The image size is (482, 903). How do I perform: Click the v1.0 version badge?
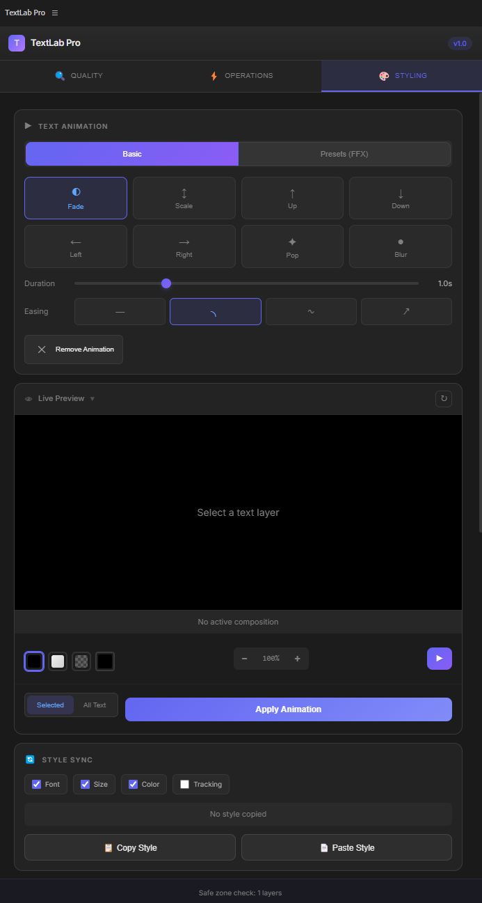tap(460, 43)
